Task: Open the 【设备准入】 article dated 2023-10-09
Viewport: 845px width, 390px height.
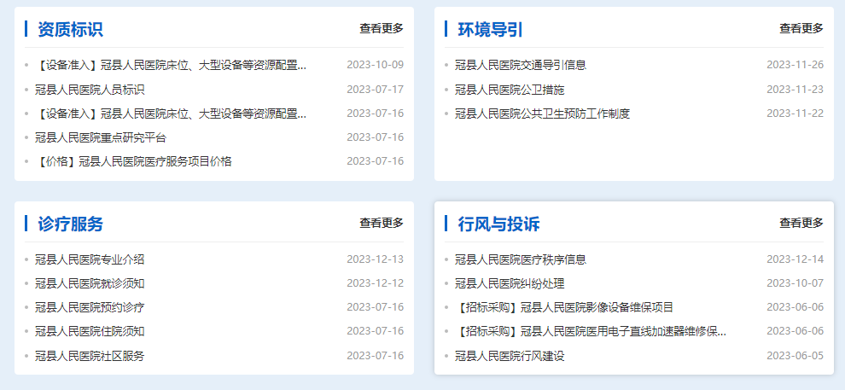Action: [171, 65]
